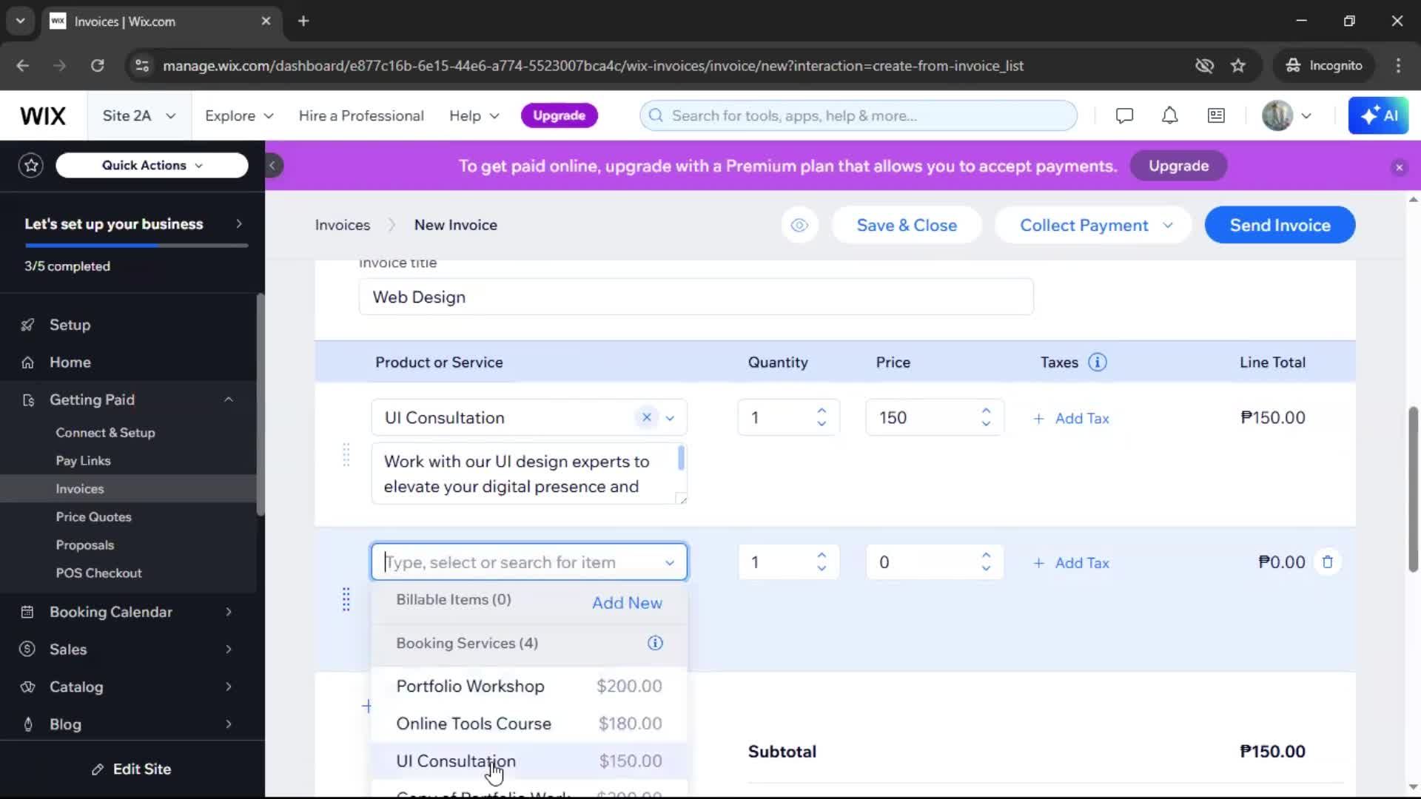Open Let's set up your business
1421x799 pixels.
coord(132,224)
